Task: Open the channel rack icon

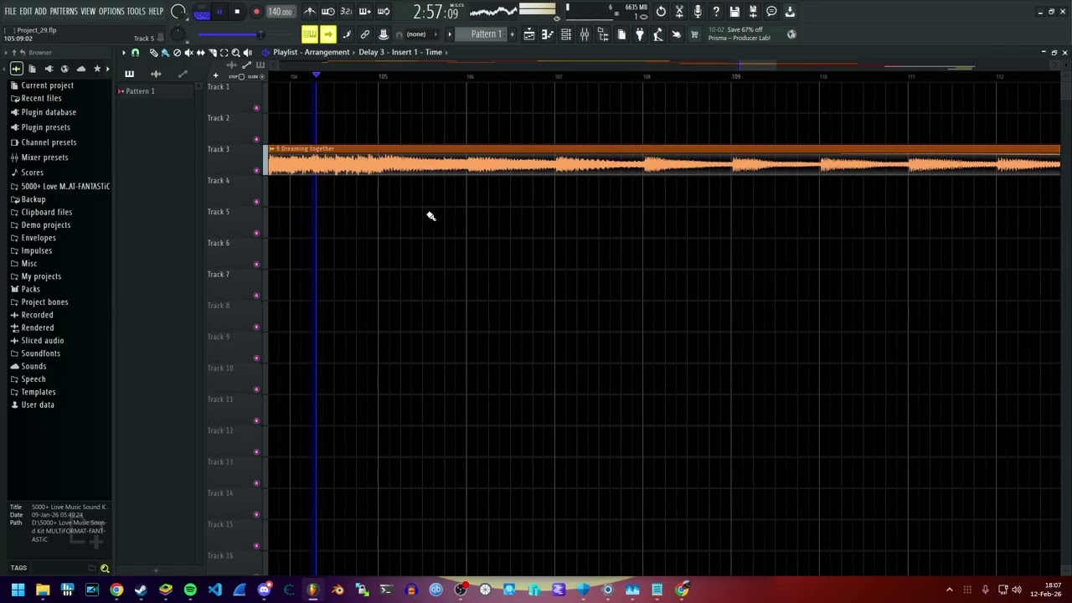Action: [566, 34]
